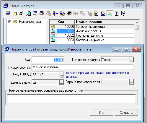
Task: Click the Наименование input field
Action: click(83, 67)
